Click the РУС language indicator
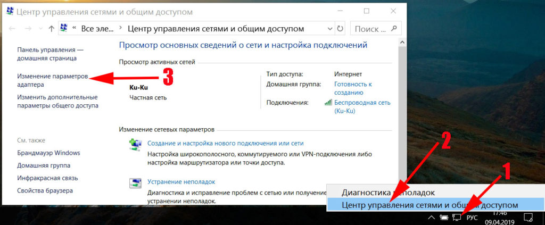 473,217
